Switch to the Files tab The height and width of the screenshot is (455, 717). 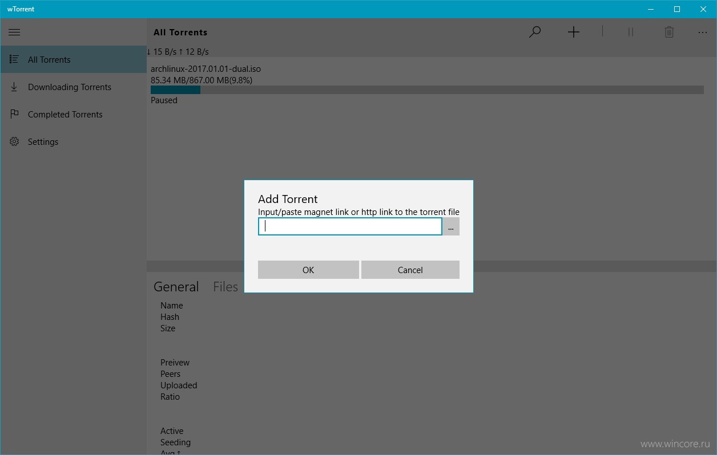click(x=225, y=287)
